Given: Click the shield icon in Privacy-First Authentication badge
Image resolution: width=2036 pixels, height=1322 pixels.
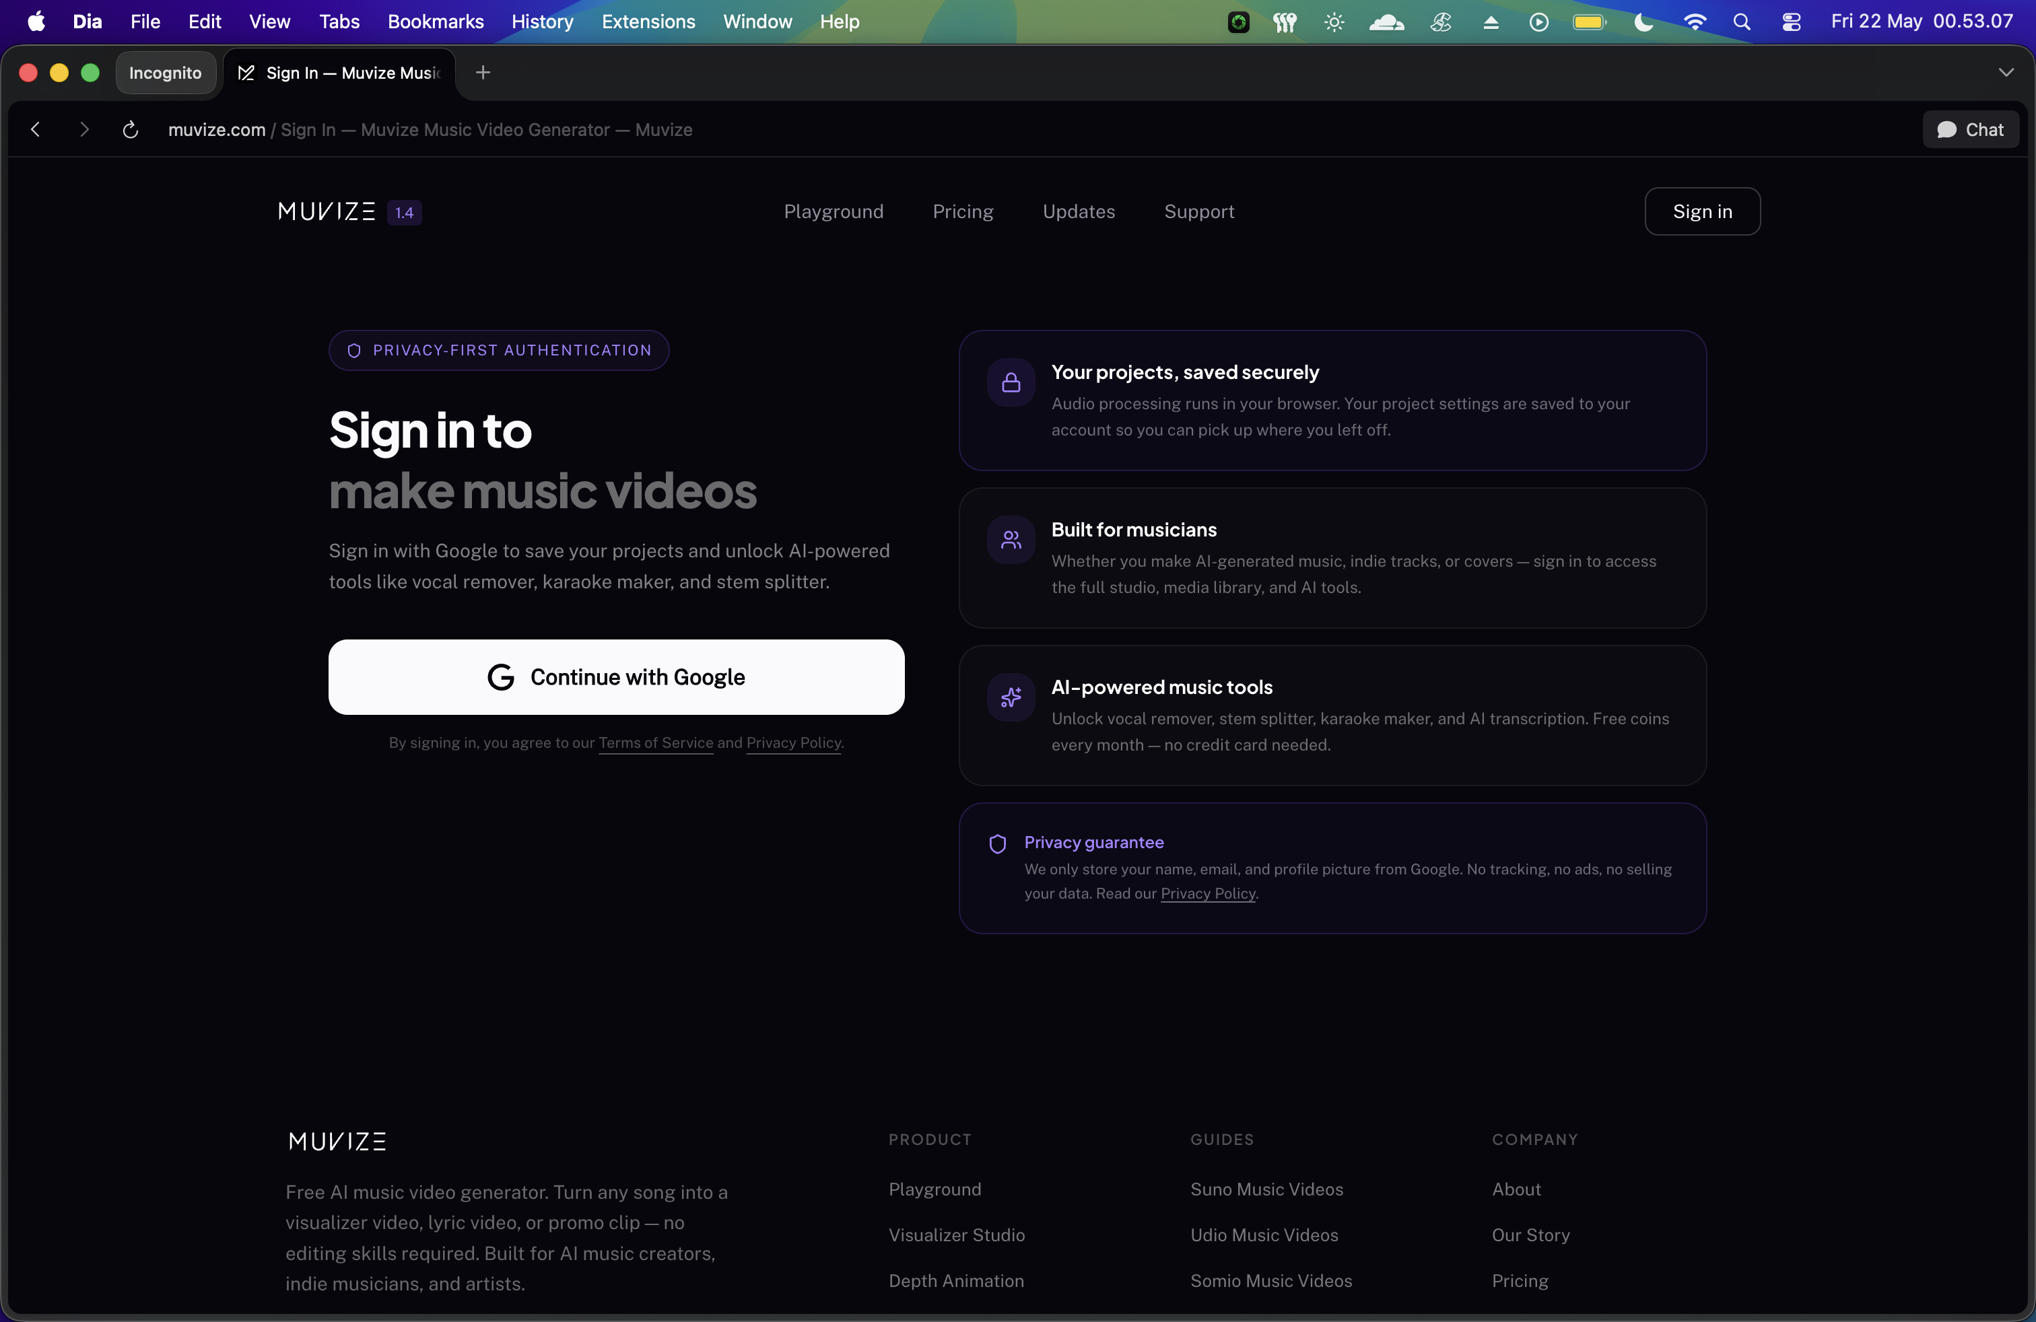Looking at the screenshot, I should (353, 351).
